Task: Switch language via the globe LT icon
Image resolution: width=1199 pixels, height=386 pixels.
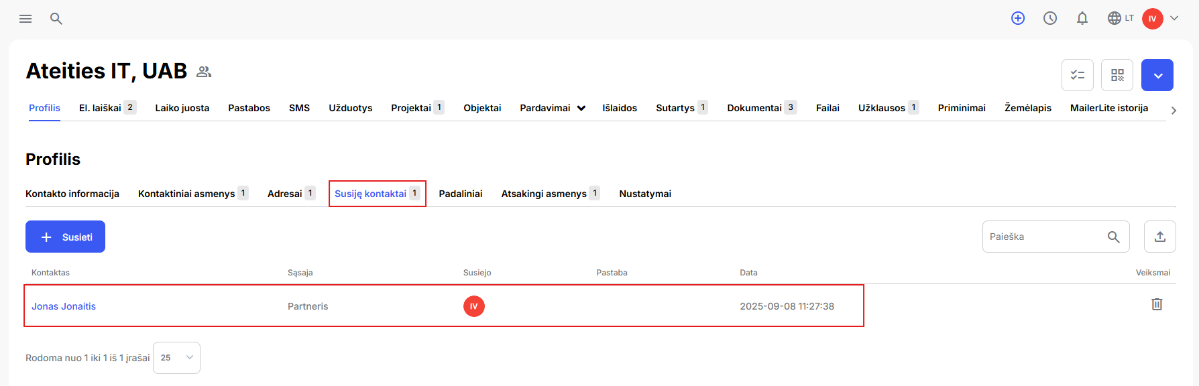Action: 1121,19
